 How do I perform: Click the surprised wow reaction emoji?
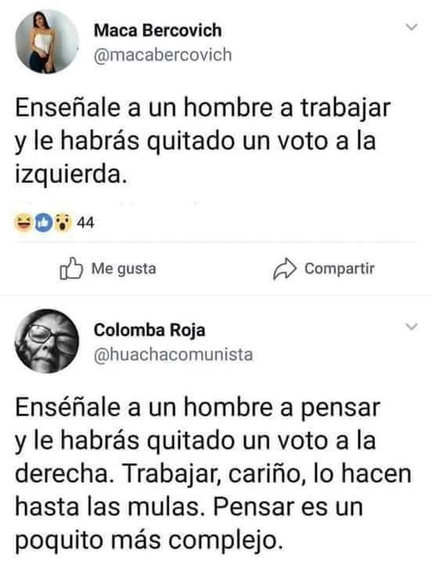click(x=63, y=222)
